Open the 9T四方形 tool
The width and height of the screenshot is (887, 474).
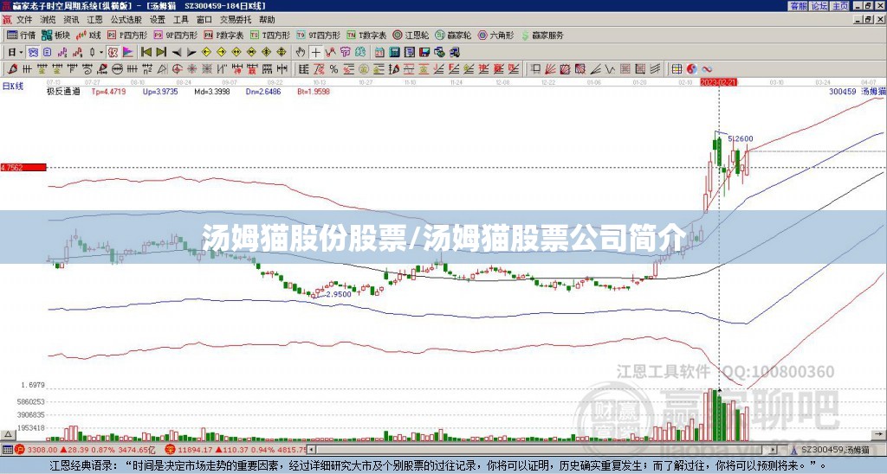[x=319, y=35]
